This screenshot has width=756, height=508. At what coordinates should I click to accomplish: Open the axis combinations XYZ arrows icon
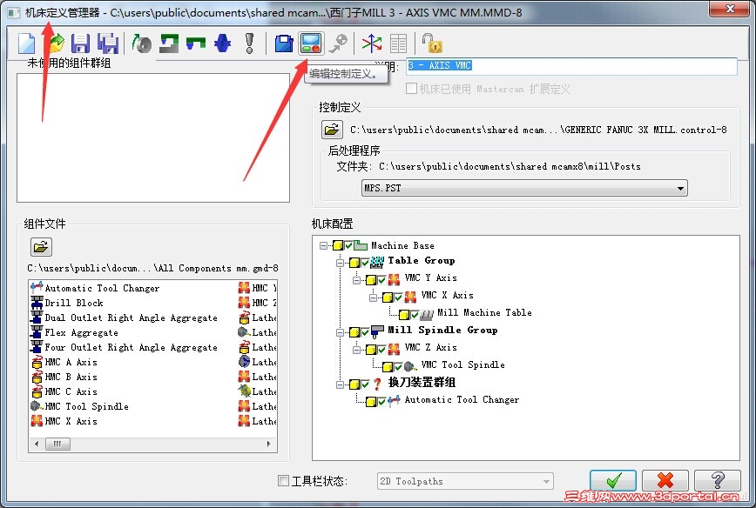[x=372, y=43]
